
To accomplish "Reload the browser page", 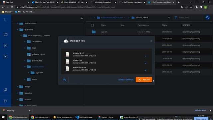I will click(x=12, y=7).
